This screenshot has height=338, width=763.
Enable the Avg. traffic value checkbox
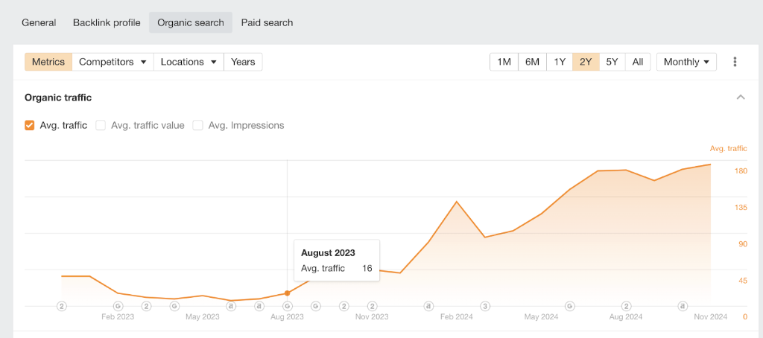tap(101, 125)
